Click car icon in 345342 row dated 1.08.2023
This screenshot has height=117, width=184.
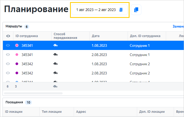click(56, 64)
